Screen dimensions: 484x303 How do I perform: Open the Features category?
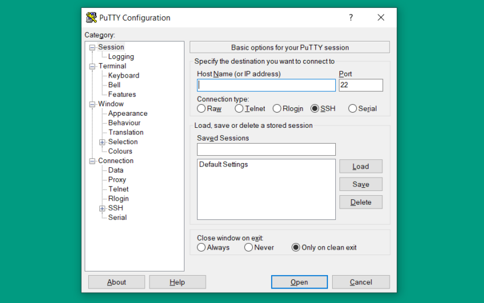[x=122, y=95]
